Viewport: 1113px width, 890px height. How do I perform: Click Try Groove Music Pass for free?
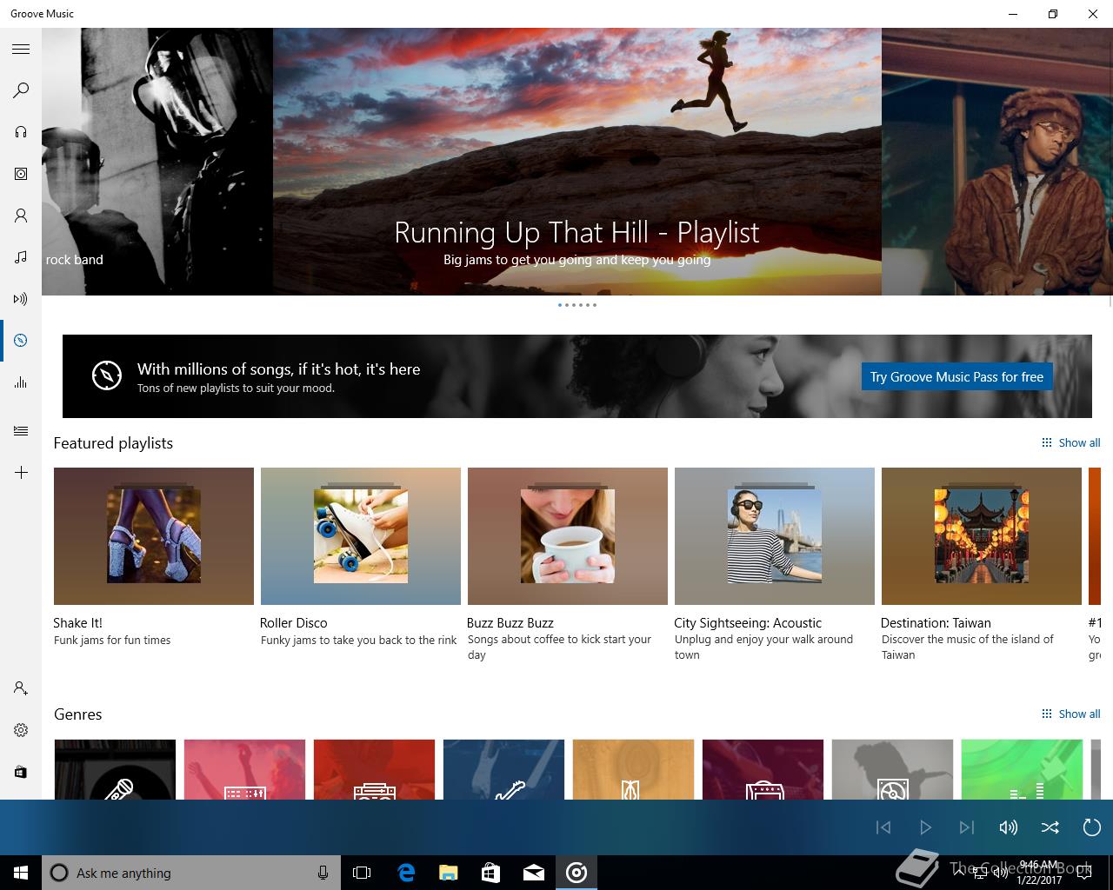pyautogui.click(x=956, y=376)
